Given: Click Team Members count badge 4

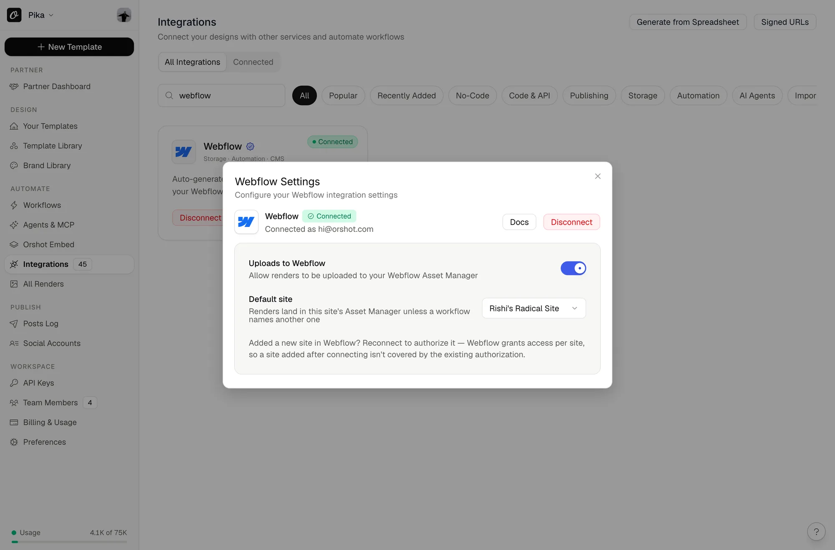Looking at the screenshot, I should tap(90, 402).
